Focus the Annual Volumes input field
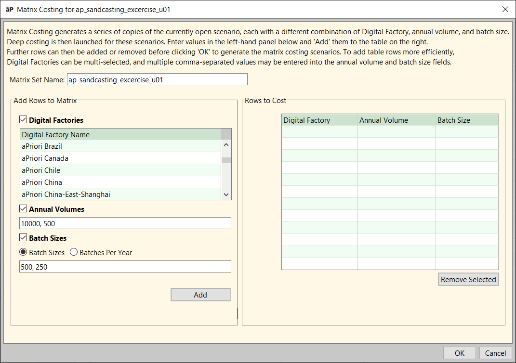This screenshot has height=363, width=516. tap(125, 223)
